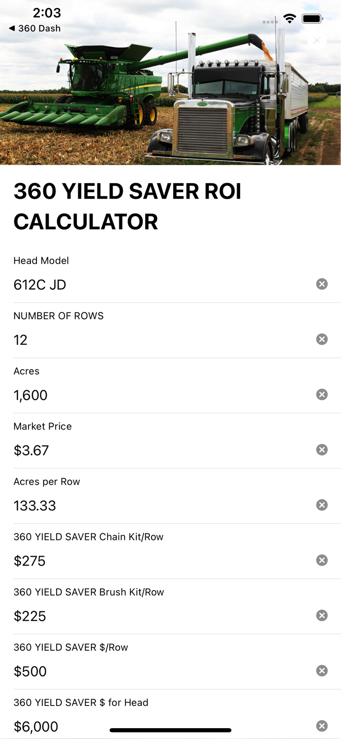This screenshot has height=739, width=341.
Task: Clear the Chain Kit/Row price
Action: click(x=322, y=560)
